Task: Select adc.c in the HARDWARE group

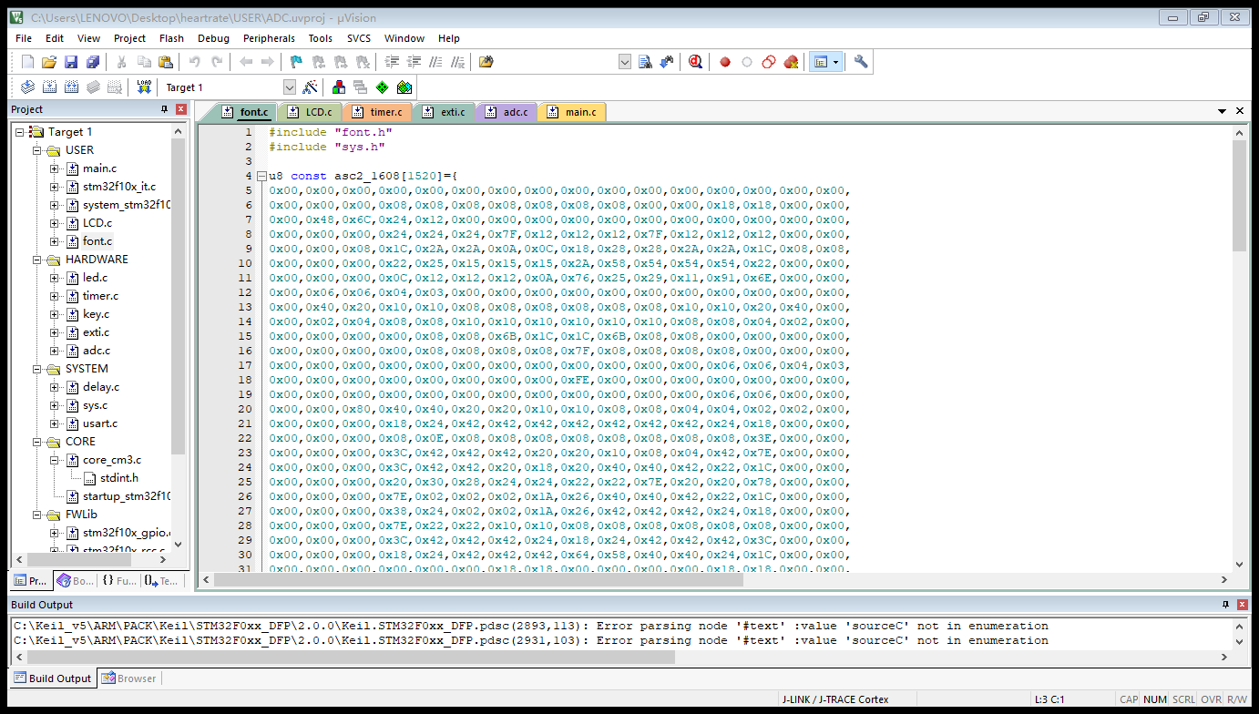Action: 96,351
